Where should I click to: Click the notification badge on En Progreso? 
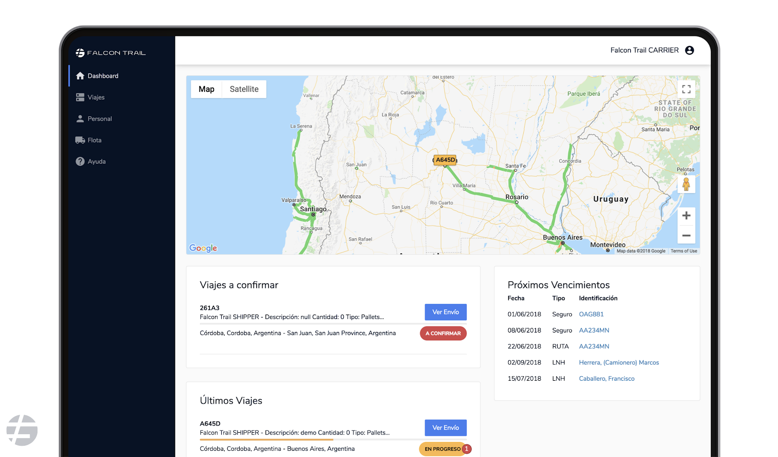click(x=466, y=449)
